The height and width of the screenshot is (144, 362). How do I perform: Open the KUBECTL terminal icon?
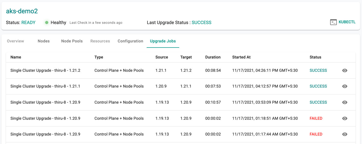[x=333, y=22]
